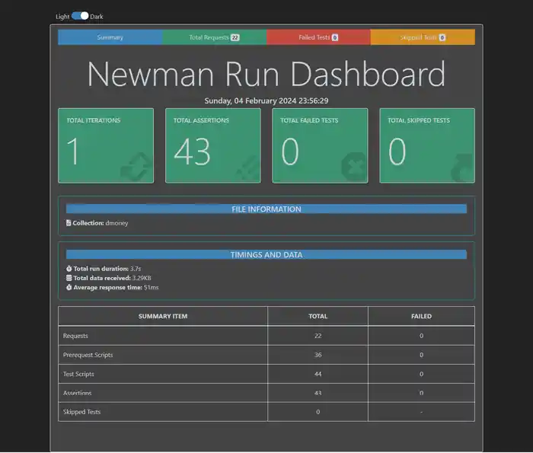The height and width of the screenshot is (453, 533).
Task: Toggle the Light/Dark theme switch
Action: click(x=80, y=16)
